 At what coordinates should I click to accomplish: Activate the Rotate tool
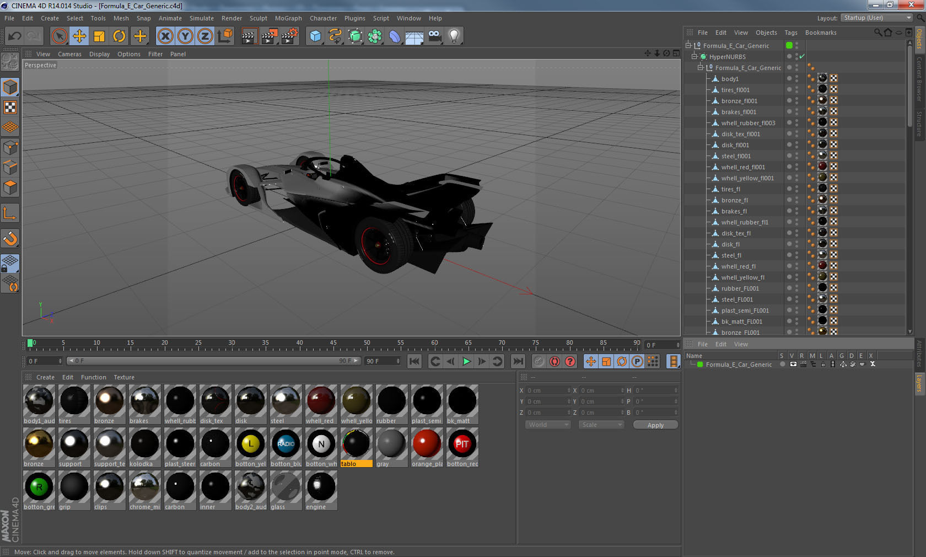click(x=119, y=36)
